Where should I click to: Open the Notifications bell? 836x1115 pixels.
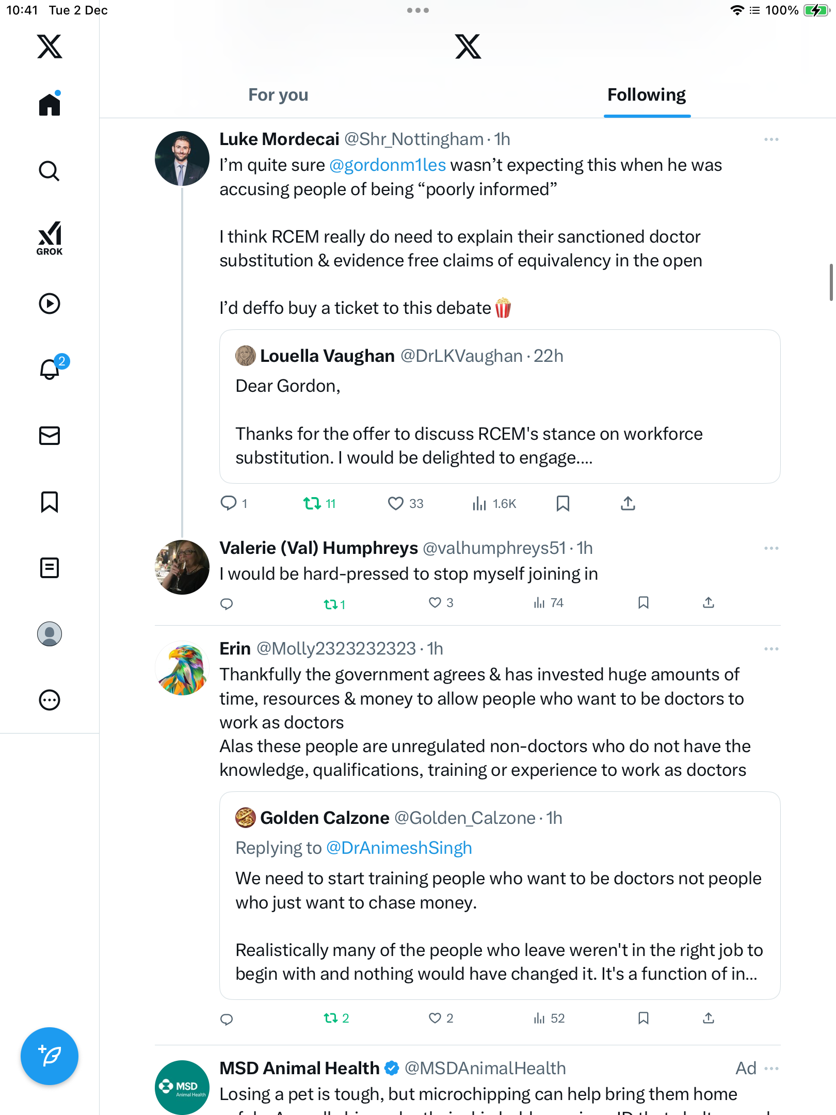[x=51, y=369]
